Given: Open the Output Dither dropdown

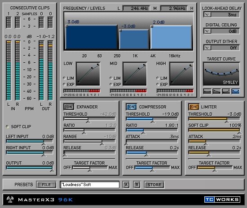Looking at the screenshot, I should [207, 48].
